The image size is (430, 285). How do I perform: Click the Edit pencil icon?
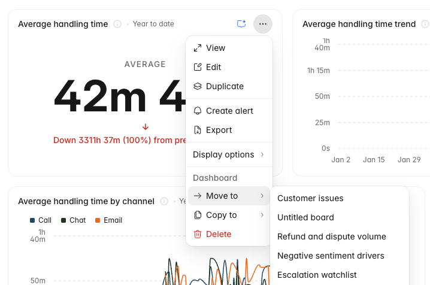pyautogui.click(x=198, y=67)
